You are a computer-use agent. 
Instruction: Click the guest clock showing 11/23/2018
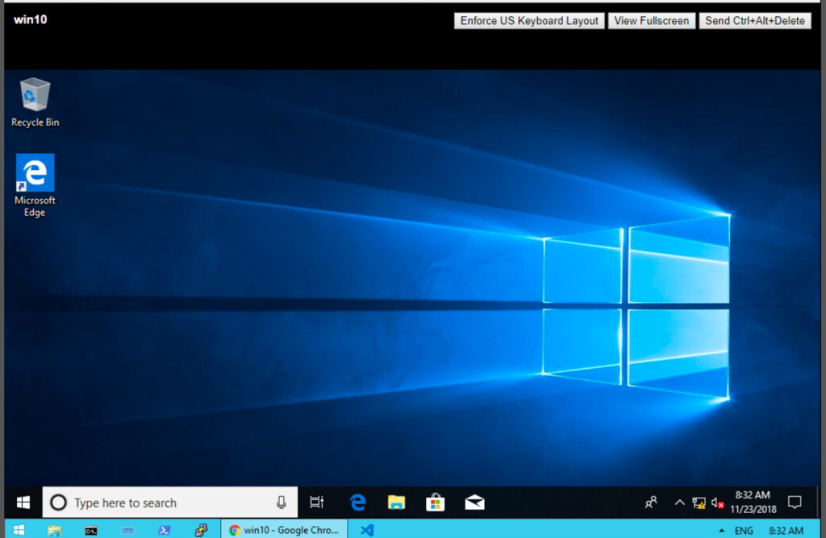pyautogui.click(x=753, y=503)
